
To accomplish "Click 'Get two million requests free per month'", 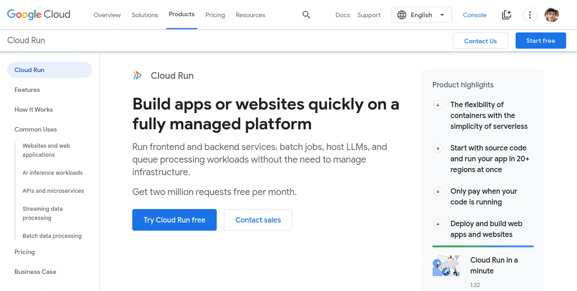I will pos(214,192).
